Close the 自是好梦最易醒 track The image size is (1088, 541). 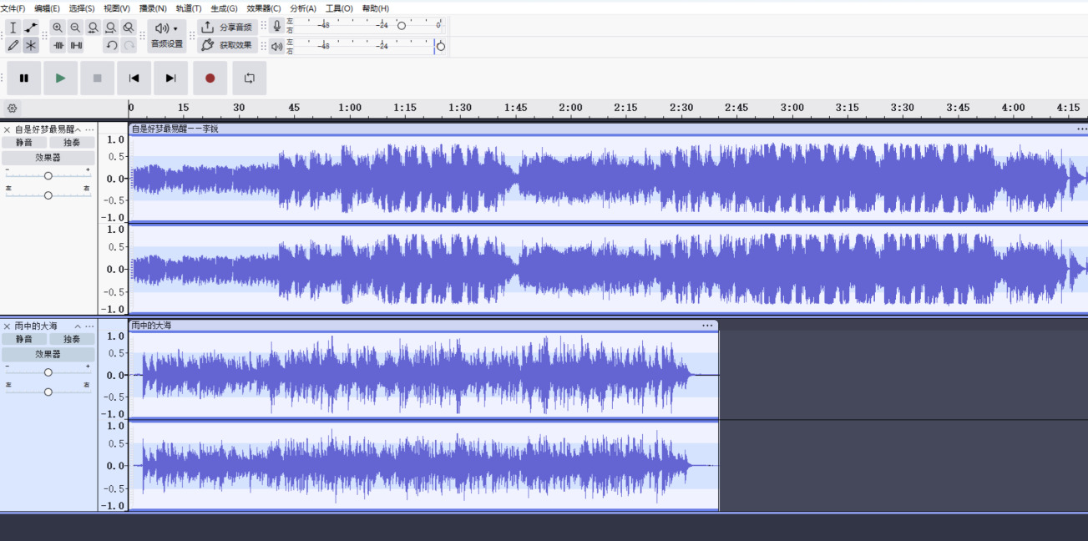click(x=7, y=129)
